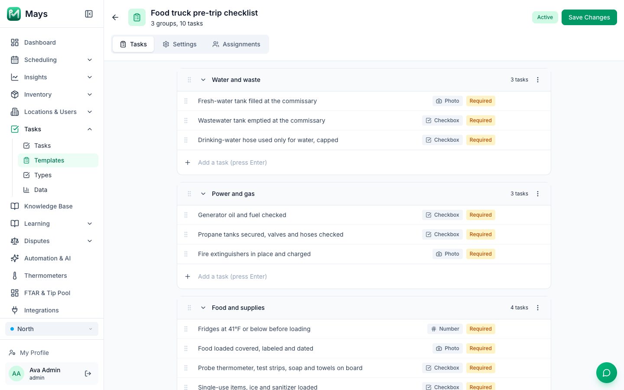Grab the drag handle of Food and supplies group
Screen dimensions: 624x390
tap(189, 308)
